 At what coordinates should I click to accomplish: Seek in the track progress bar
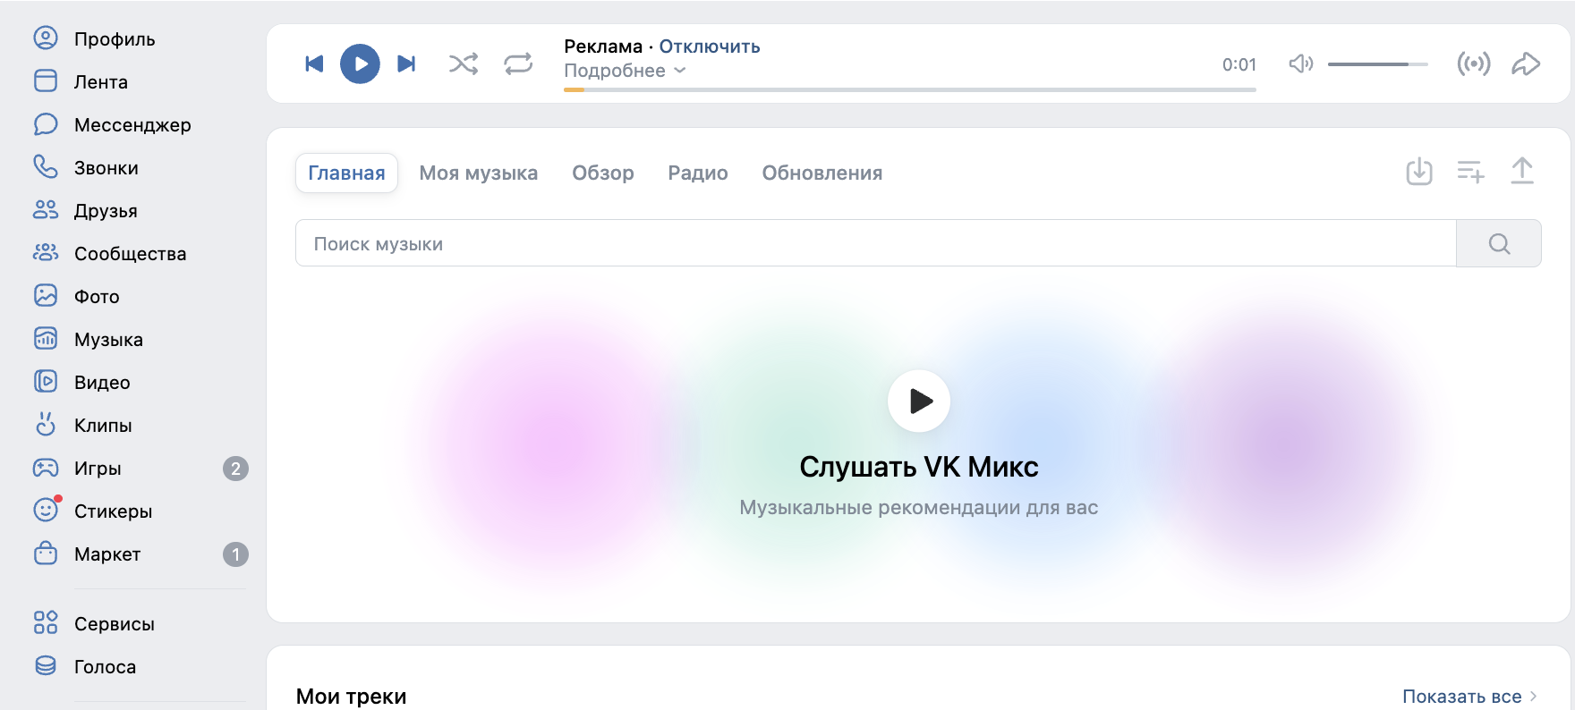pos(910,89)
